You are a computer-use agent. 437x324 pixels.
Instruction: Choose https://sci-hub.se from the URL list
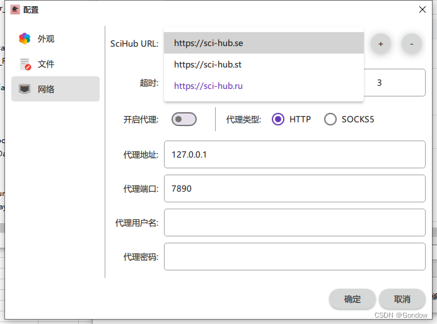click(264, 43)
